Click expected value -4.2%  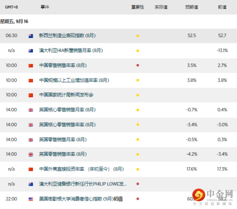click(192, 154)
